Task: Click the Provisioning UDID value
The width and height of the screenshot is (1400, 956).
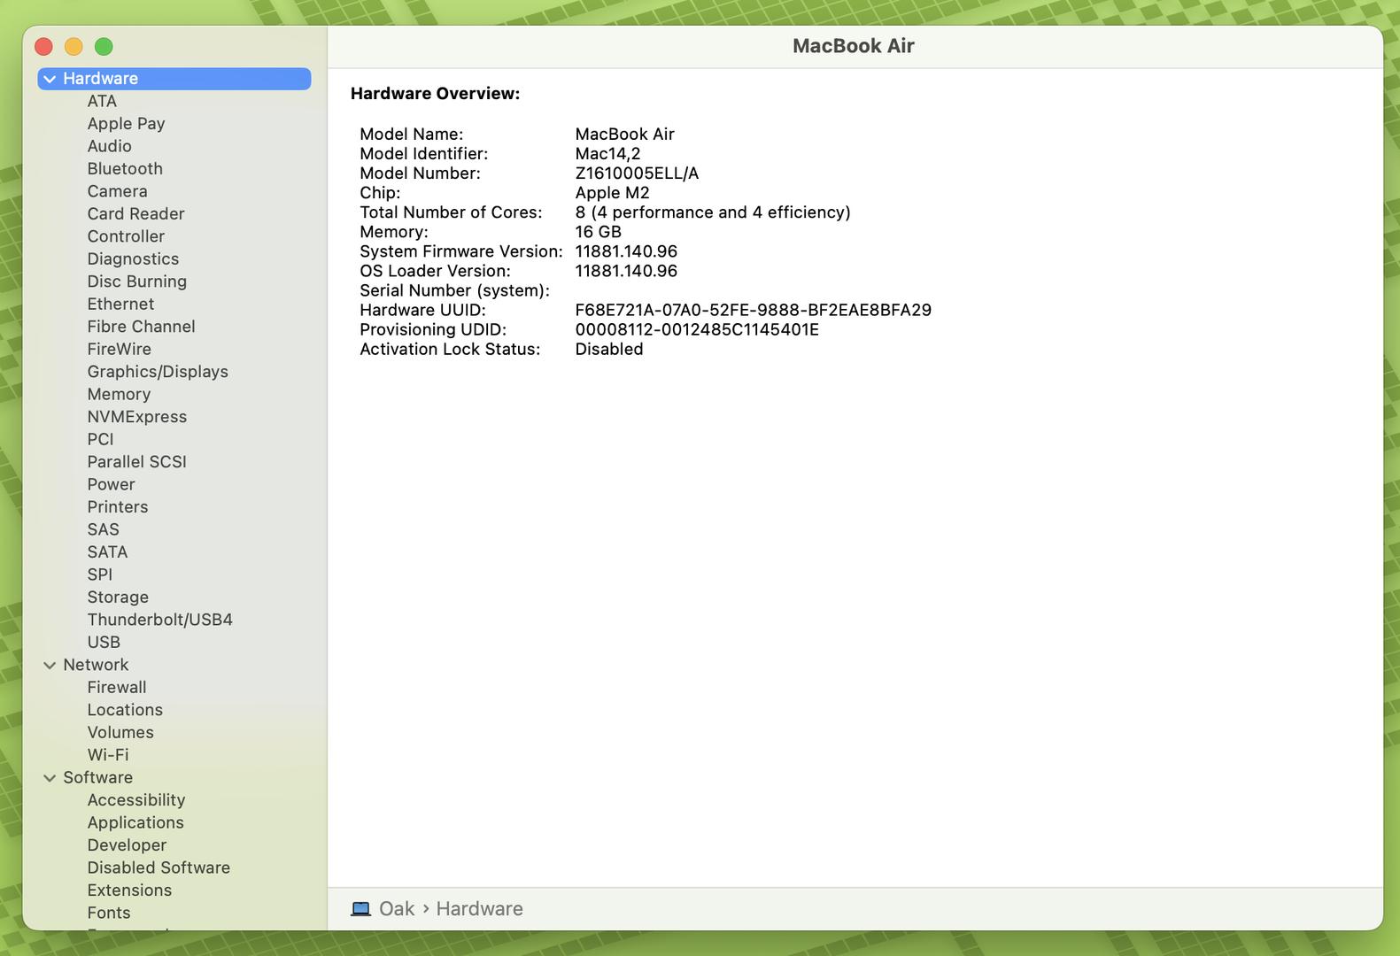Action: (x=697, y=330)
